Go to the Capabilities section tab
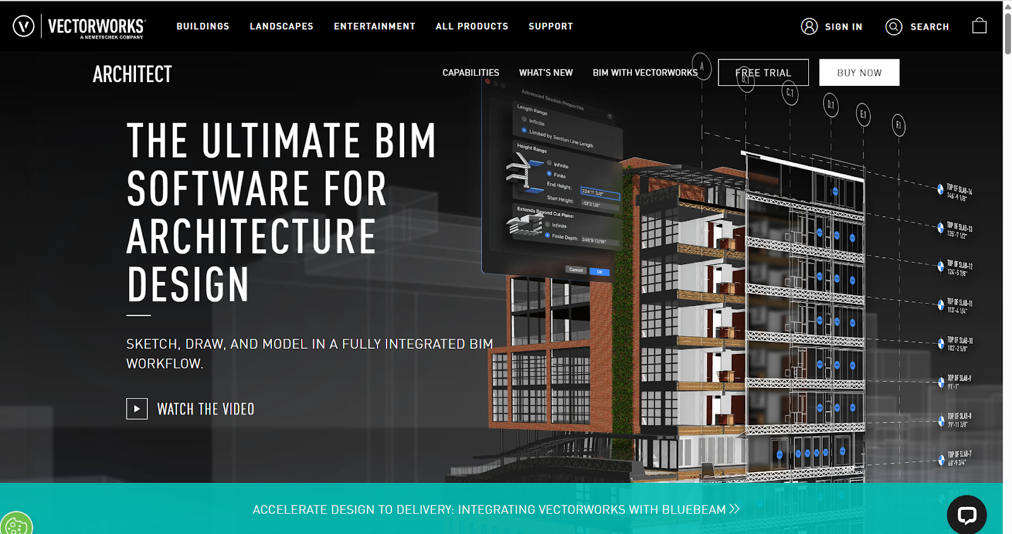 pos(471,73)
